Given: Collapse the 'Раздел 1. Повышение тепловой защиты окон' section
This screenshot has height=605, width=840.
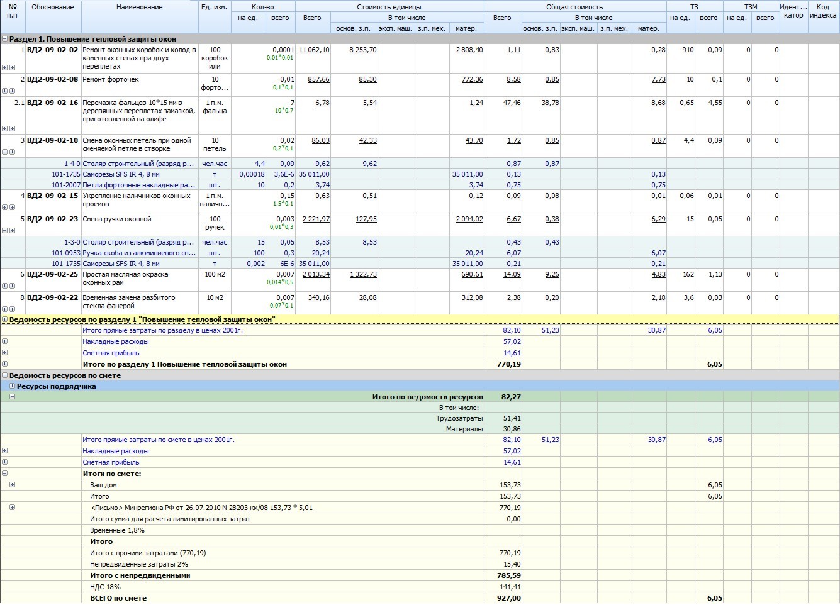Looking at the screenshot, I should click(5, 39).
